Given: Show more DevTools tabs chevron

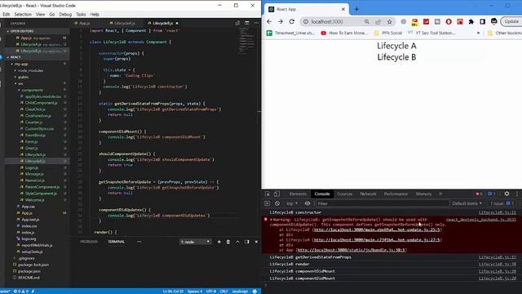Looking at the screenshot, I should point(440,194).
